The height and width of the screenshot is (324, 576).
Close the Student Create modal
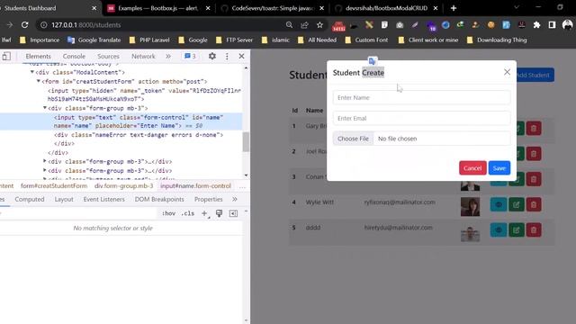(507, 72)
